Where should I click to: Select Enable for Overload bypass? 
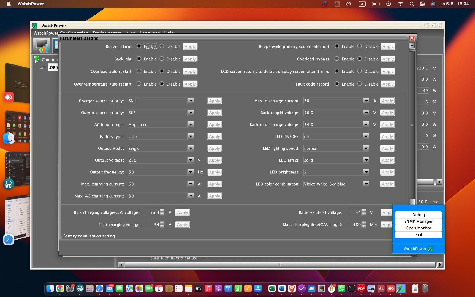tap(337, 59)
